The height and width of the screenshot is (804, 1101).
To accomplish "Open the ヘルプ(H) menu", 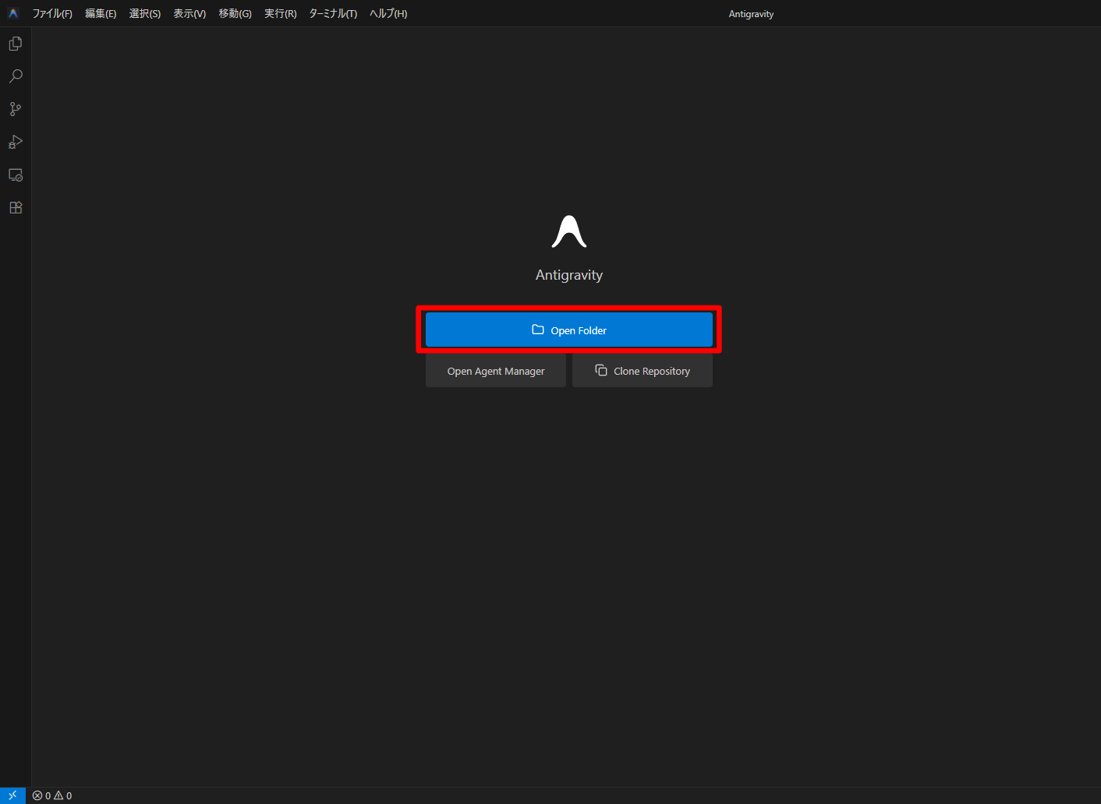I will pos(388,13).
